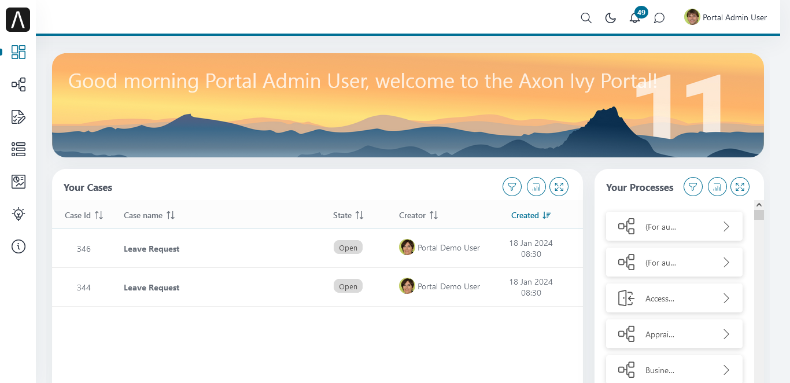Filter the Your Processes widget

pyautogui.click(x=693, y=187)
